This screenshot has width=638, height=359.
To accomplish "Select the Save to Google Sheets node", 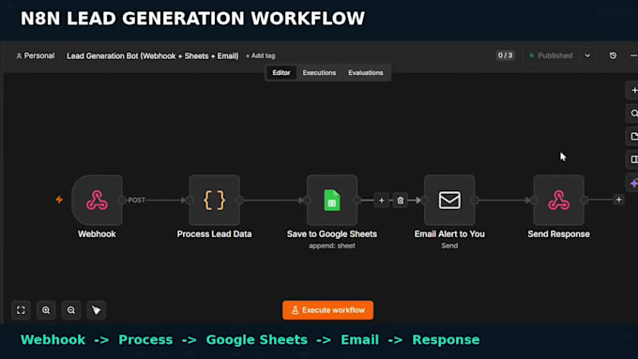I will click(x=332, y=200).
